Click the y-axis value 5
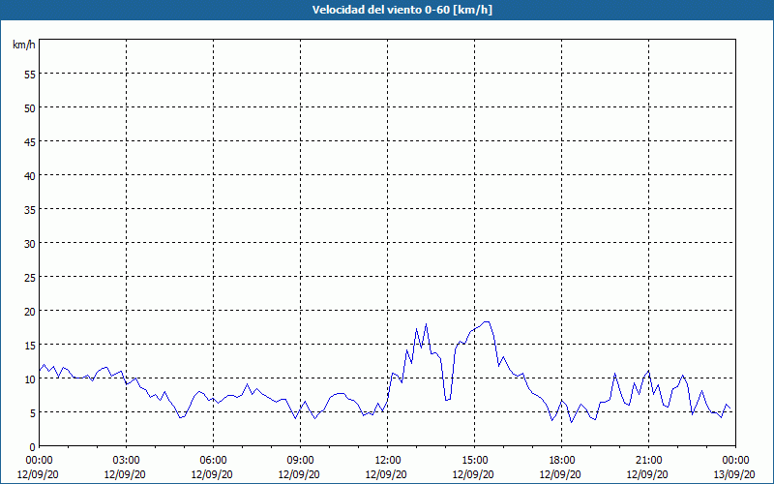The image size is (774, 484). coord(33,413)
